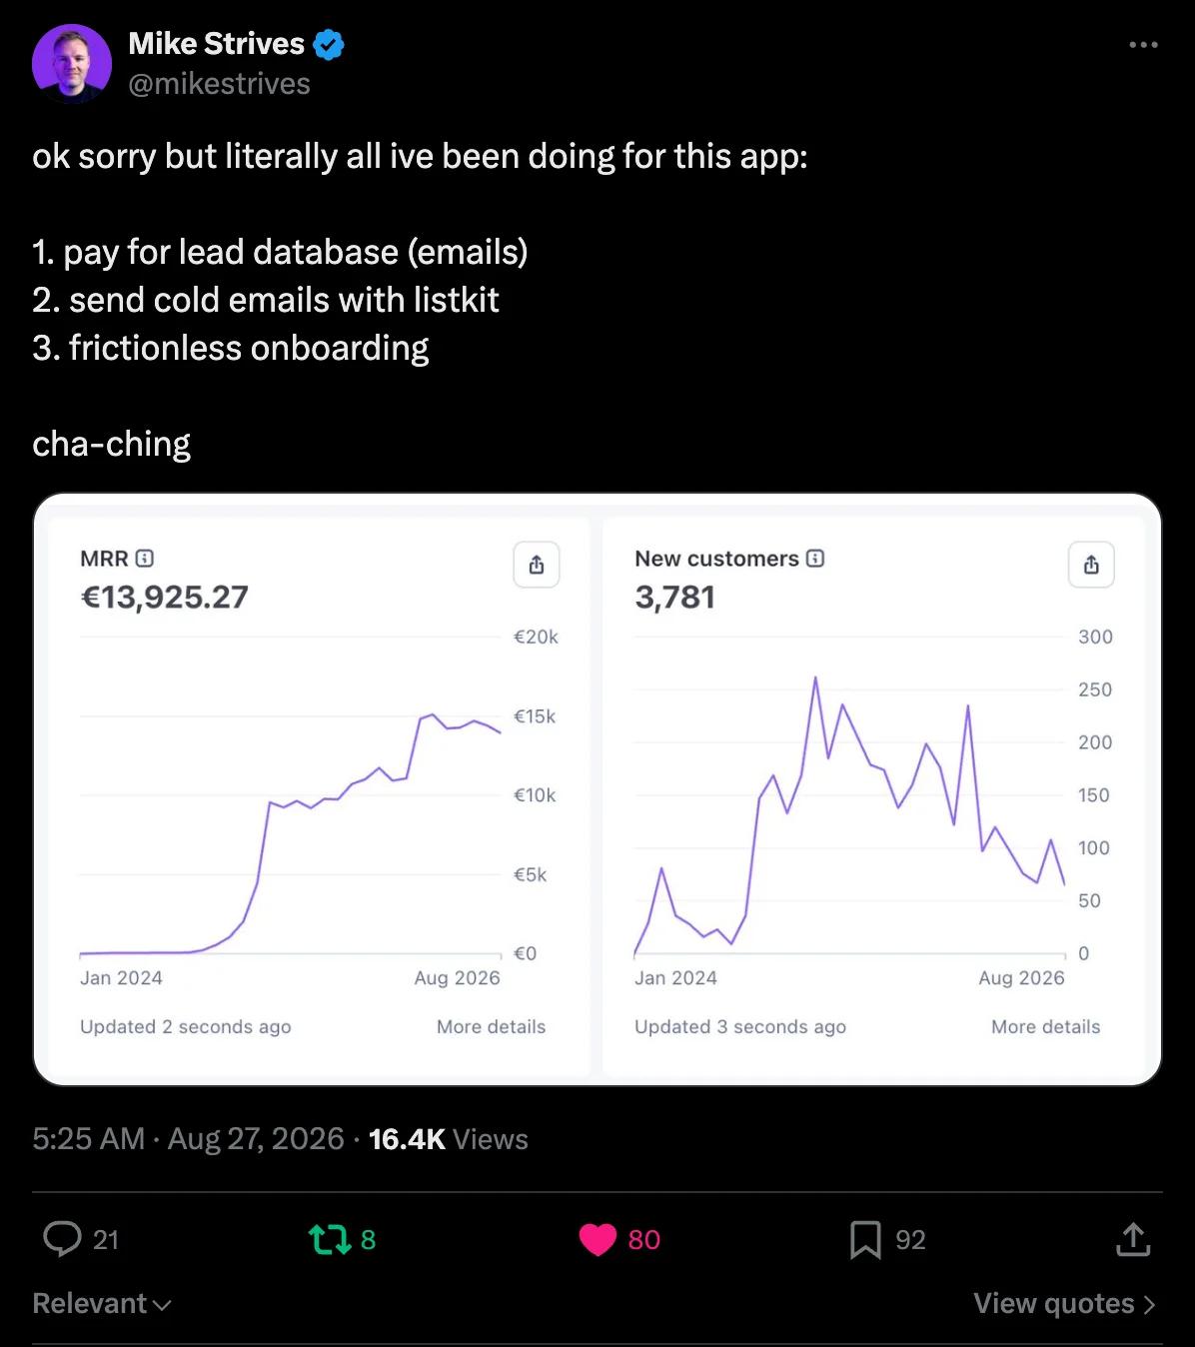Viewport: 1195px width, 1347px height.
Task: Toggle the pink heart like icon
Action: 598,1240
